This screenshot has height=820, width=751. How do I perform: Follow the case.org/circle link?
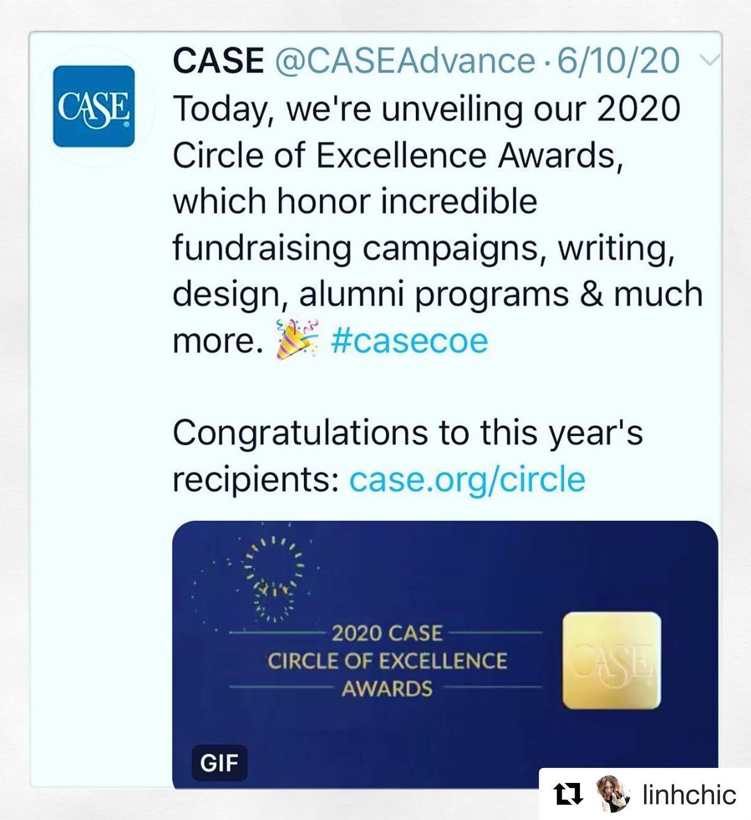(467, 480)
